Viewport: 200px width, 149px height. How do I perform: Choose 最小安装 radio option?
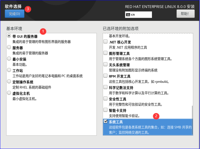pyautogui.click(x=9, y=58)
